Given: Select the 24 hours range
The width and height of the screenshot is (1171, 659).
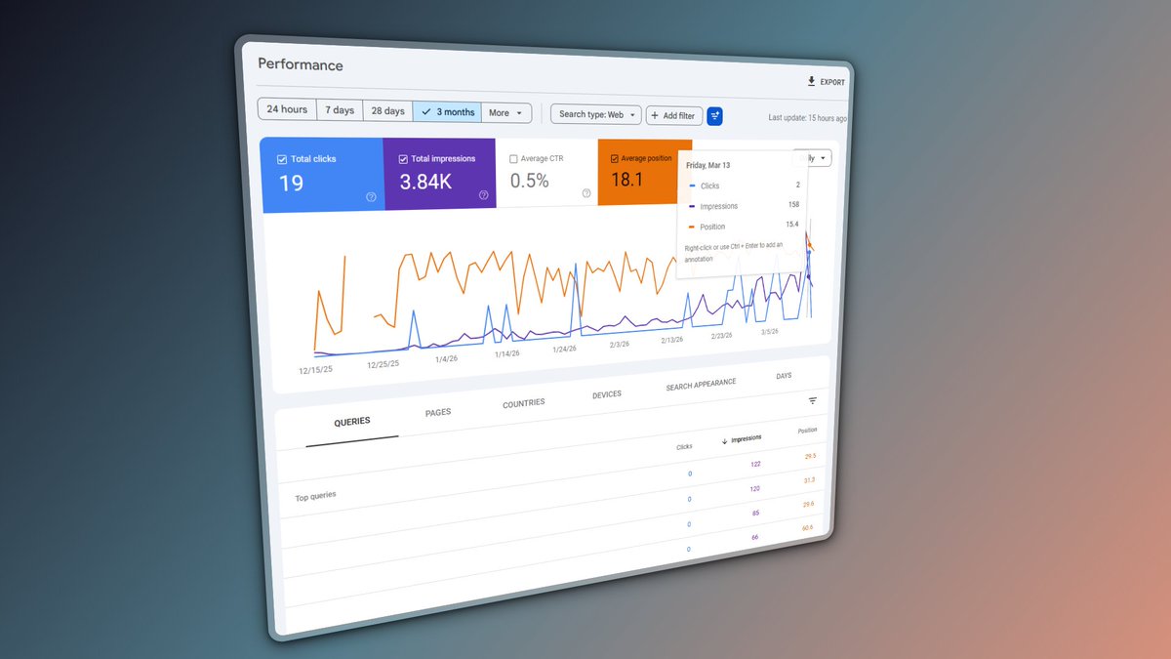Looking at the screenshot, I should coord(287,109).
